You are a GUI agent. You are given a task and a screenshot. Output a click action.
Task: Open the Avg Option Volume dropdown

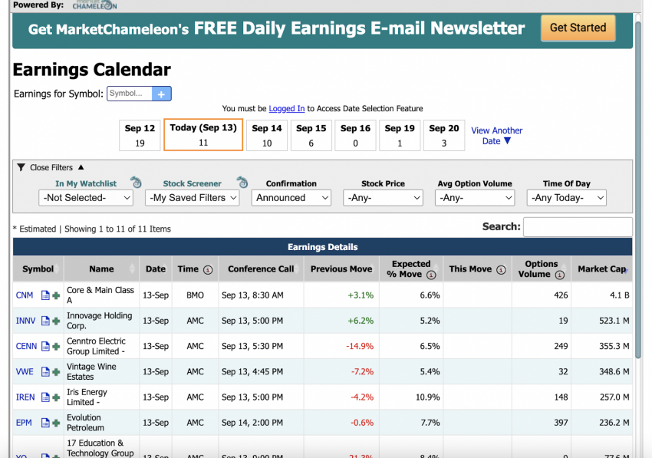coord(475,198)
